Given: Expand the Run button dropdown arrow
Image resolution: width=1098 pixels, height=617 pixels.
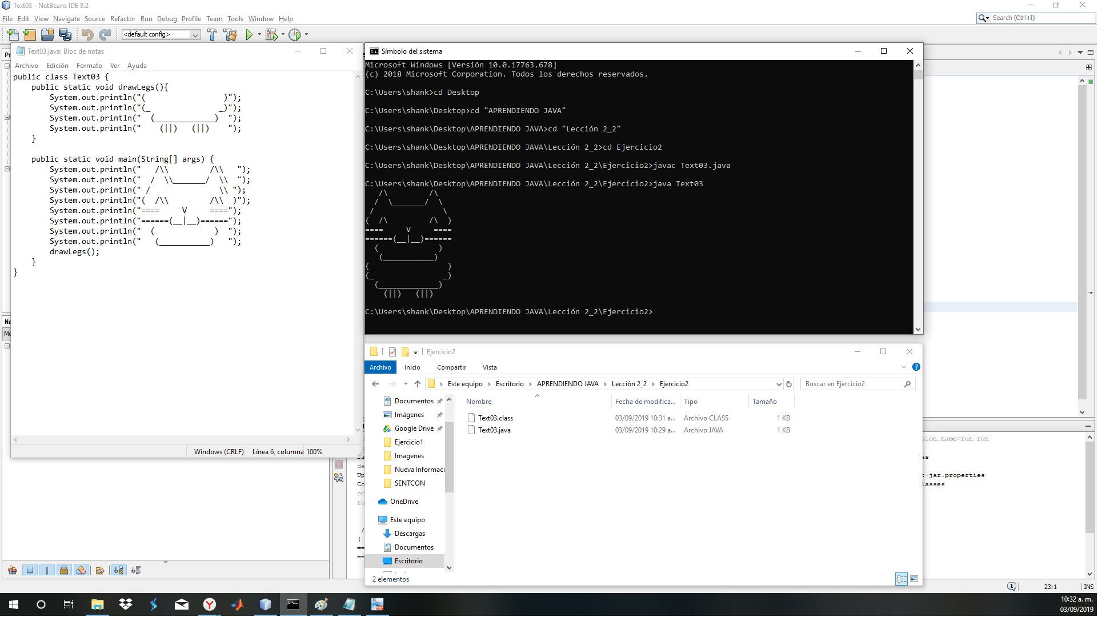Looking at the screenshot, I should point(260,35).
